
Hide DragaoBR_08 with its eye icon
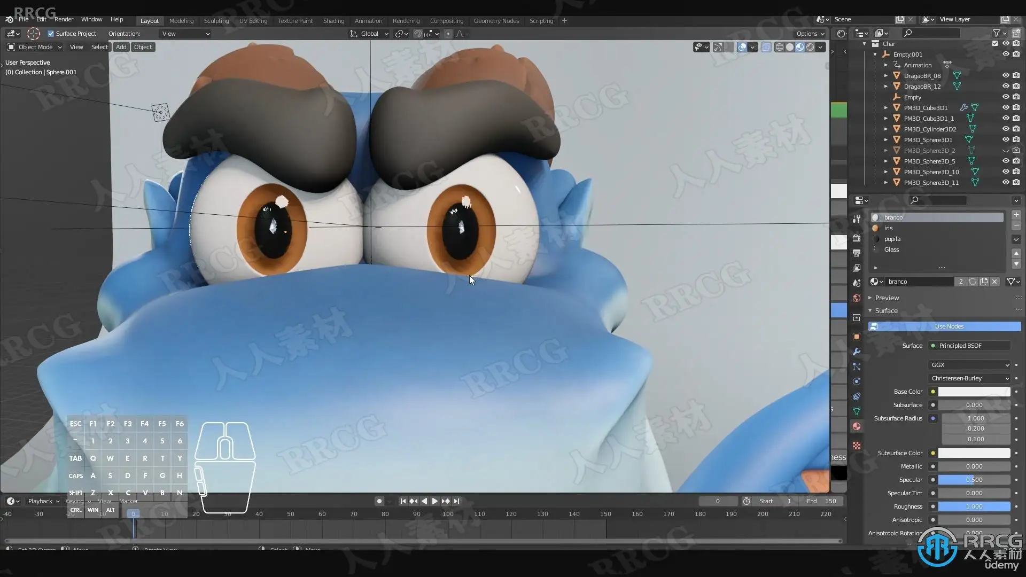coord(1005,76)
